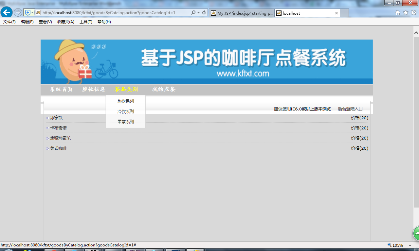Open Favorites star icon
Viewport: 419px width, 251px height.
coord(406,13)
